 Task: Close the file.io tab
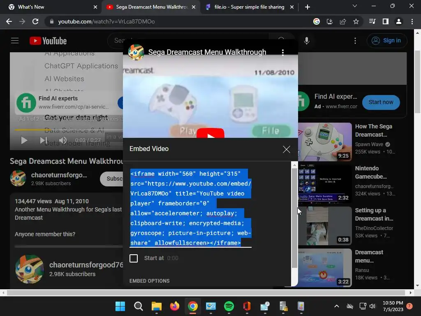coord(292,7)
